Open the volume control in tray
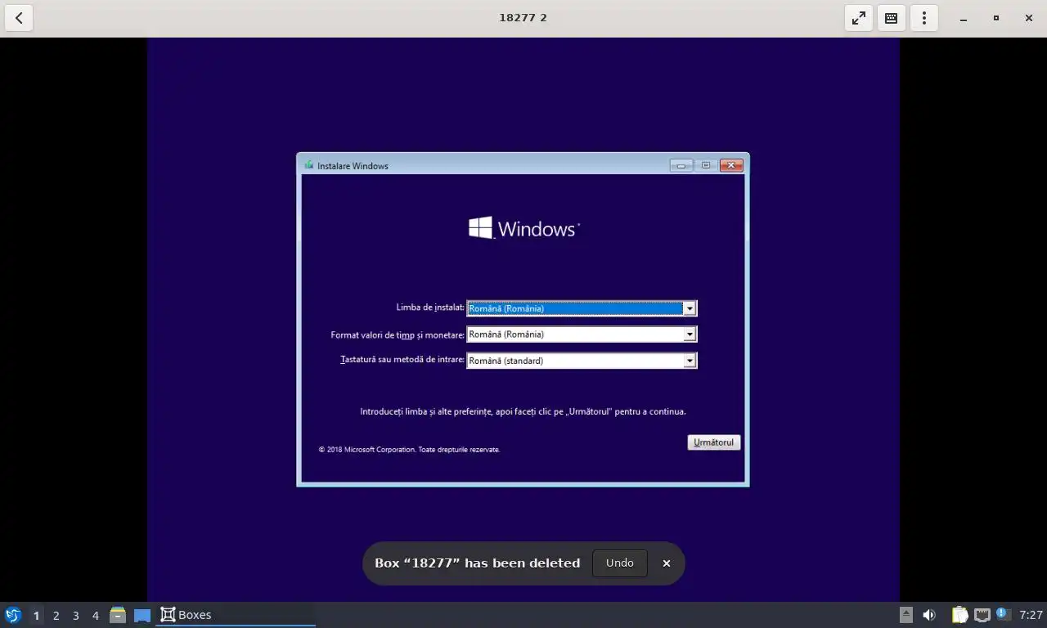The image size is (1047, 628). [x=929, y=615]
